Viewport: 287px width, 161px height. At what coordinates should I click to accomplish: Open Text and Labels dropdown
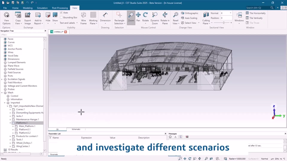[x=68, y=23]
